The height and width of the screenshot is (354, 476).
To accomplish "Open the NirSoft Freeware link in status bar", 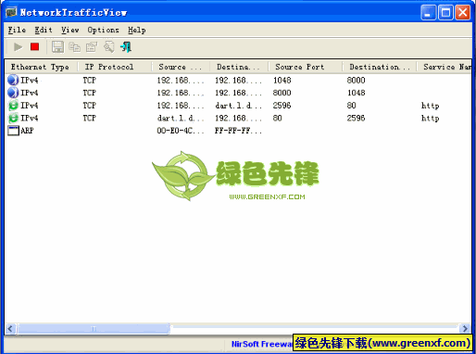I will [262, 344].
